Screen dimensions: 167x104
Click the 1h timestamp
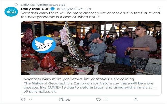tap(89, 9)
